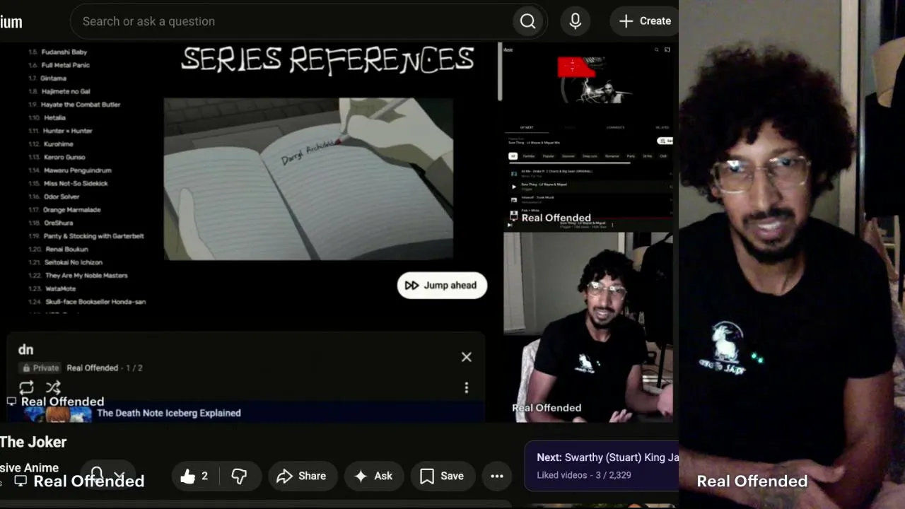
Task: Click 'WataMote' in the series list
Action: tap(61, 289)
